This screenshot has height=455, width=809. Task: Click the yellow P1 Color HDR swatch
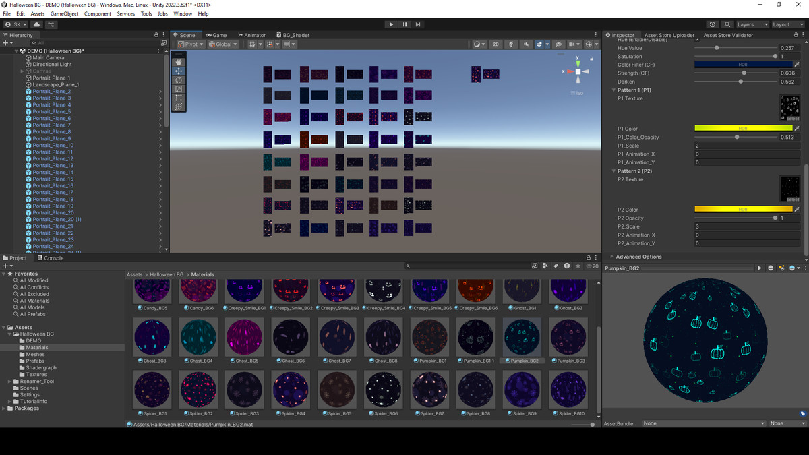(x=743, y=129)
